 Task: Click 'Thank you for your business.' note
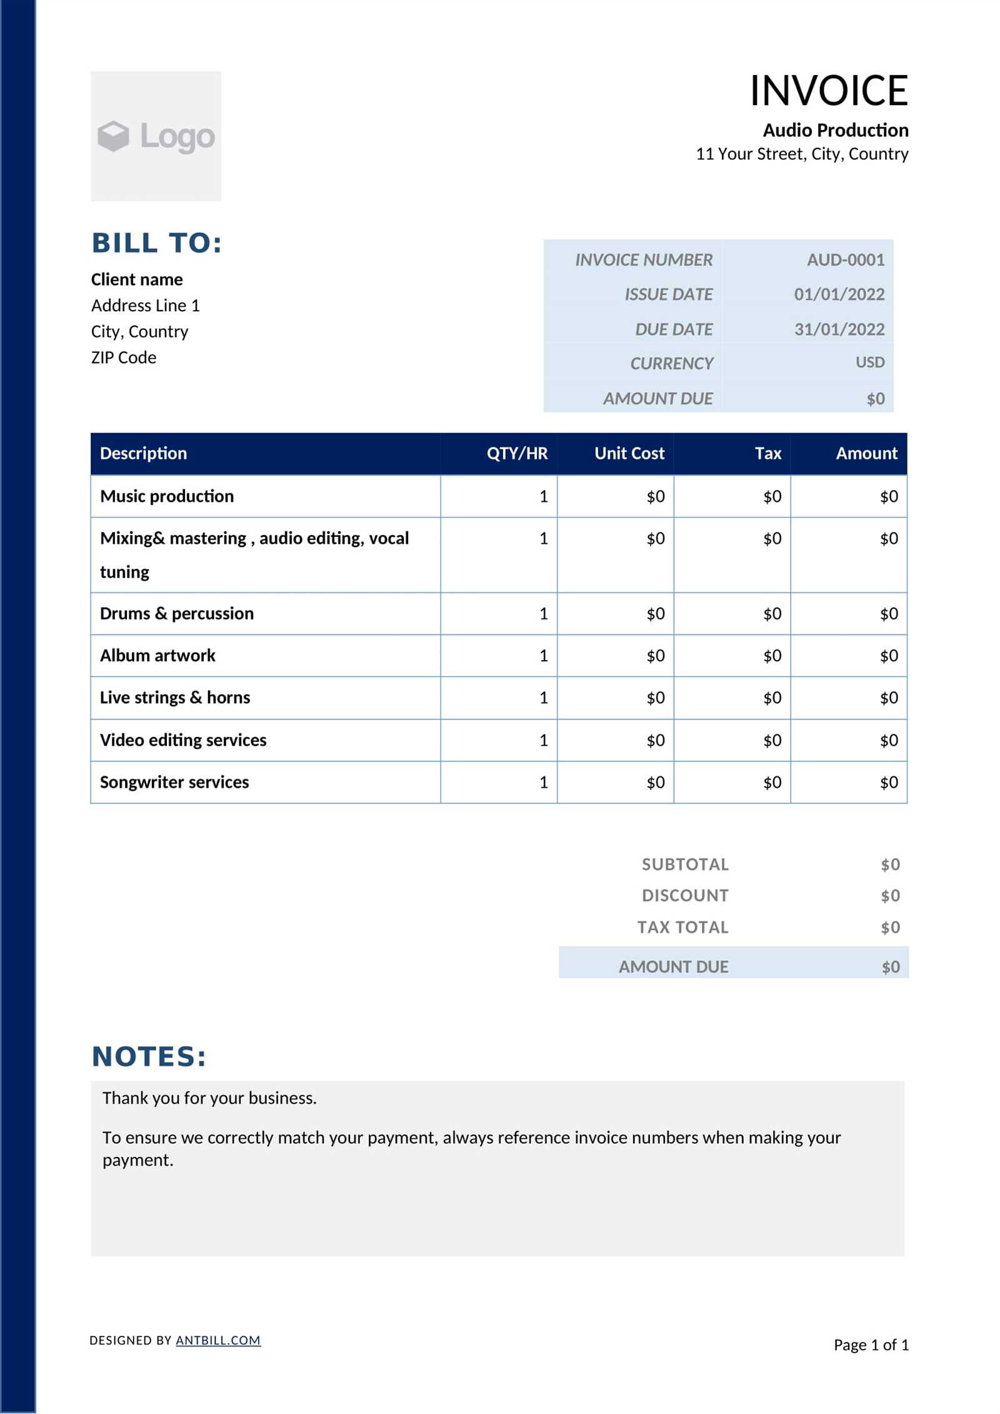click(x=209, y=1098)
